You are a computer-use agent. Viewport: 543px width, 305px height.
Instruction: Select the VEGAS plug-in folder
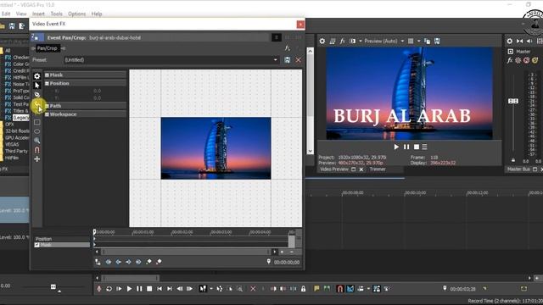click(12, 144)
